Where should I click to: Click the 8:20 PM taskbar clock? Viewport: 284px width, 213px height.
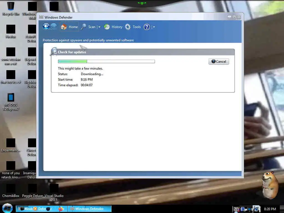tap(270, 209)
